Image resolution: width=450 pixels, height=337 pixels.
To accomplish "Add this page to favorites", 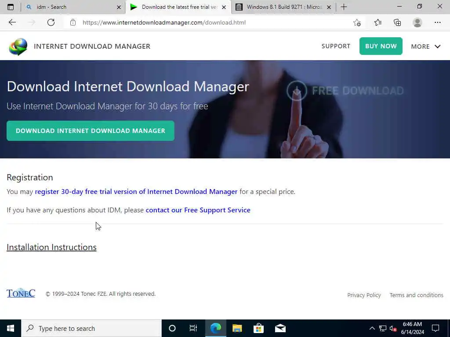I will (357, 23).
